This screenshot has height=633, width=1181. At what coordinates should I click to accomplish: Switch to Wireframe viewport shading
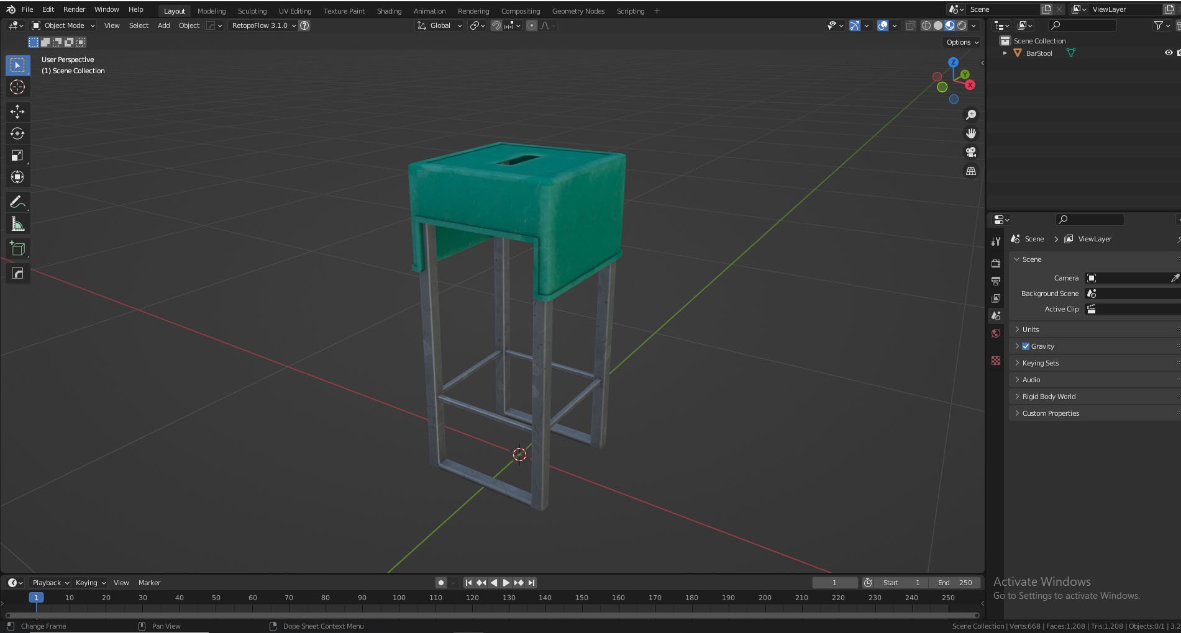click(x=926, y=25)
